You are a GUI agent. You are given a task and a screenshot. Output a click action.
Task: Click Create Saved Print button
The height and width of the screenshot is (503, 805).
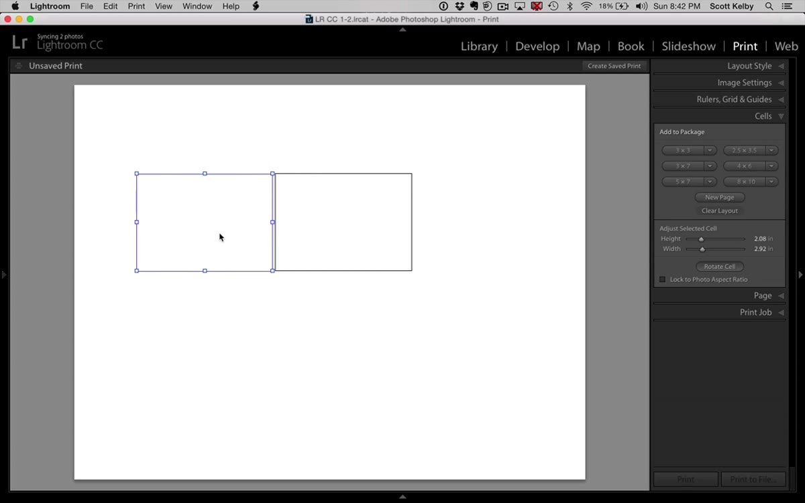point(614,66)
